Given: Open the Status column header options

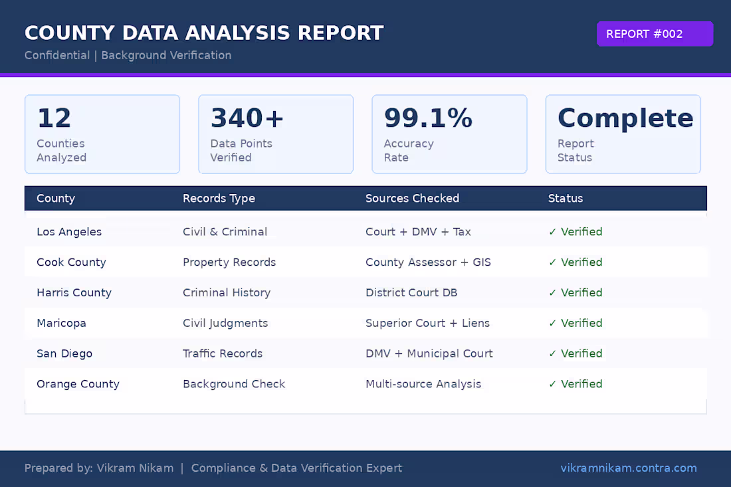Looking at the screenshot, I should click(566, 198).
